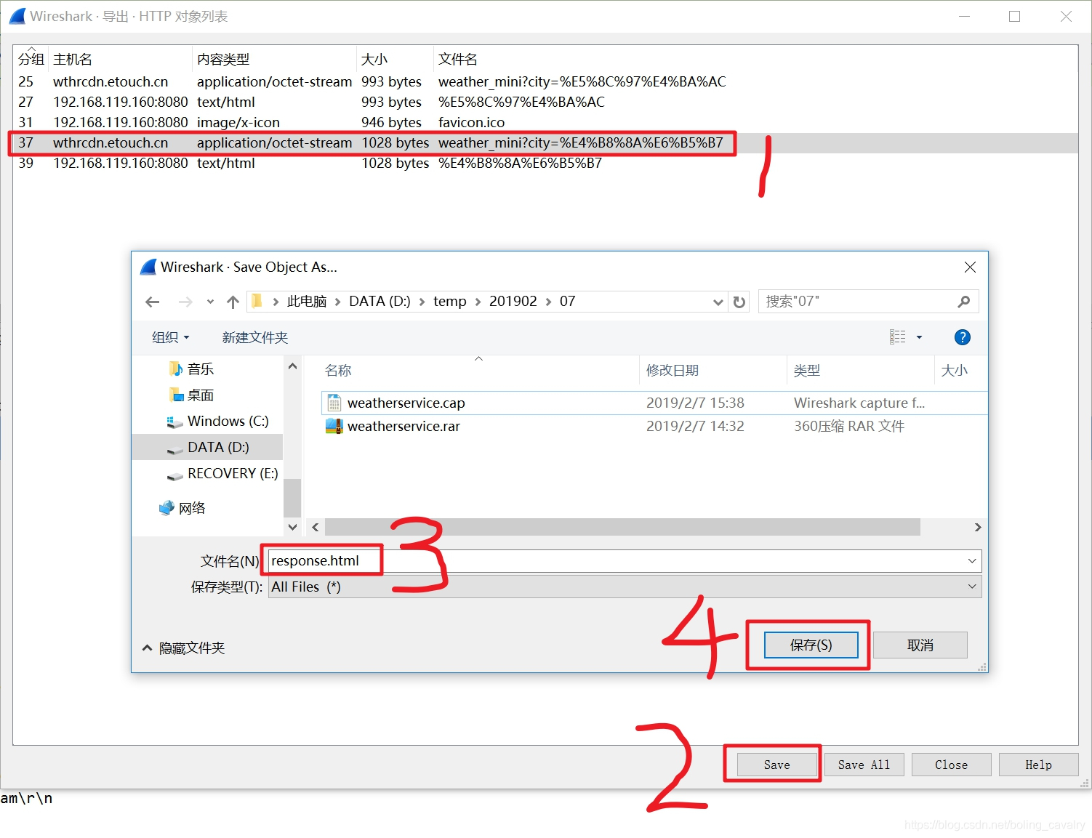Click the nav pane scroll down arrow
Viewport: 1092px width, 838px height.
click(292, 527)
